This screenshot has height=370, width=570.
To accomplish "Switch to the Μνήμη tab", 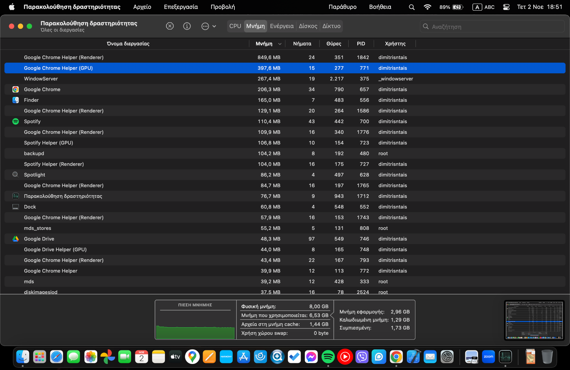I will [x=255, y=26].
